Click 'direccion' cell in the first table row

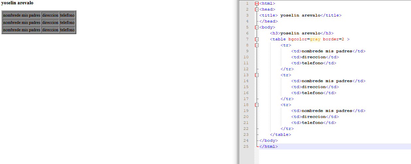pos(50,15)
